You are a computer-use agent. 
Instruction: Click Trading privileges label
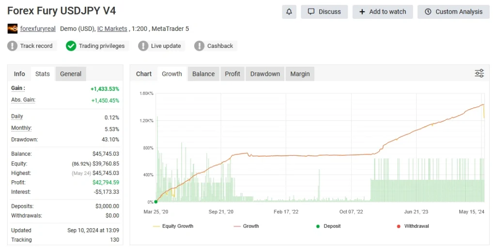(102, 46)
